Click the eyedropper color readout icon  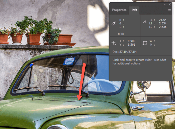tap(114, 23)
